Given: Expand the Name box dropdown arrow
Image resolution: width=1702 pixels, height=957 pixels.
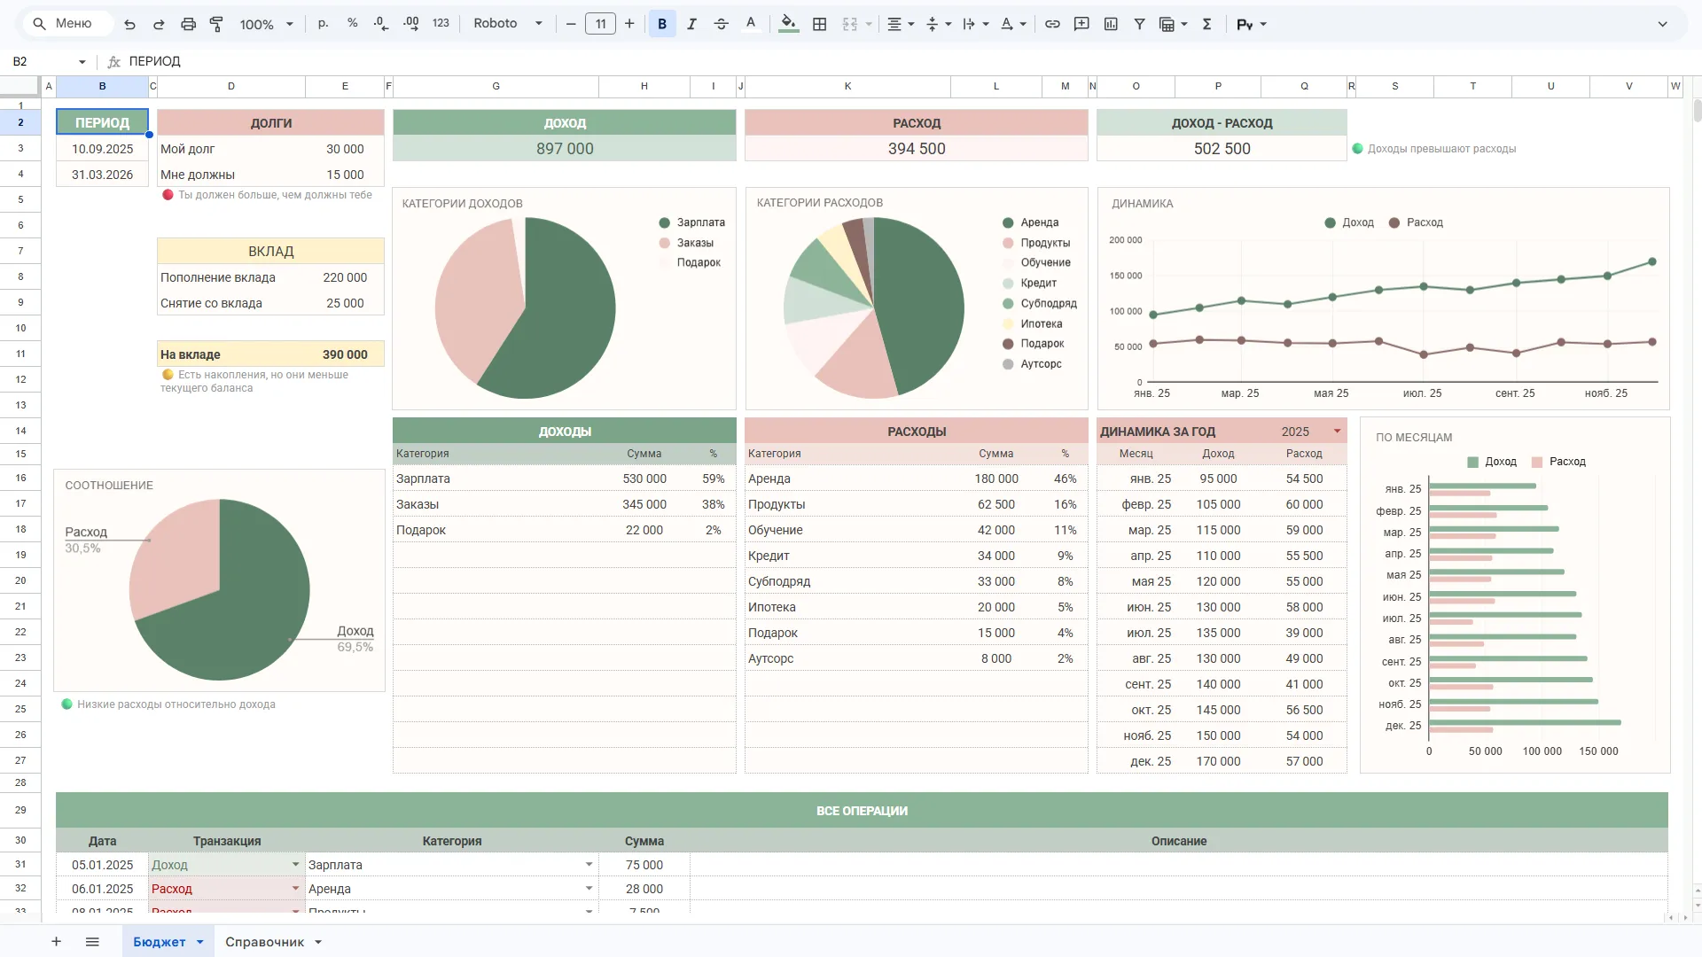Looking at the screenshot, I should pyautogui.click(x=82, y=62).
